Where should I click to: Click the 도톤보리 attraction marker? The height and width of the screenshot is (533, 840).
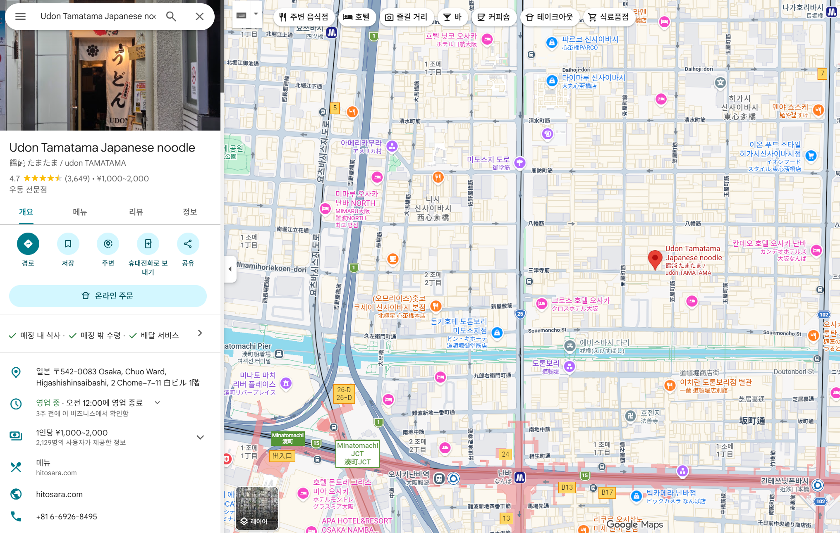coord(570,366)
